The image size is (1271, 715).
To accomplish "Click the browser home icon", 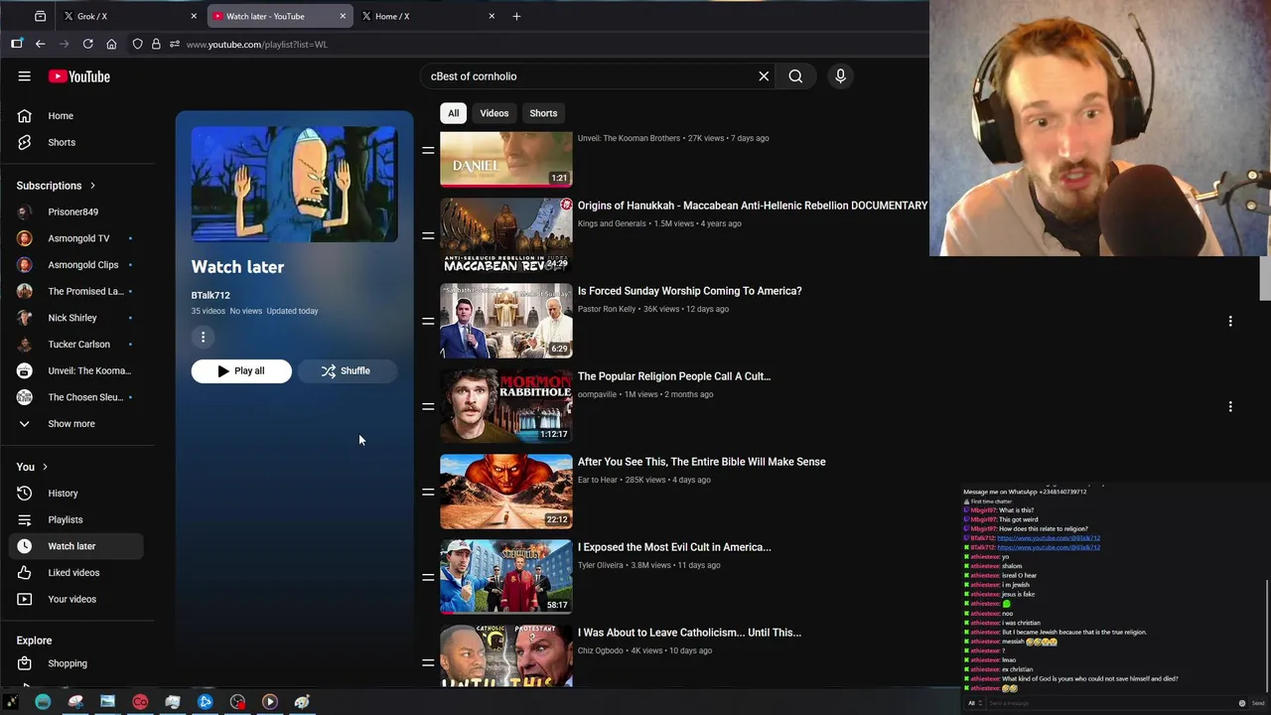I will 111,44.
